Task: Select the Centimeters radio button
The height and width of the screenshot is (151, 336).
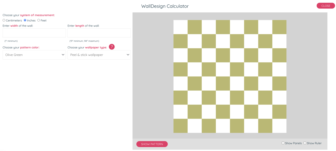Action: pos(4,20)
